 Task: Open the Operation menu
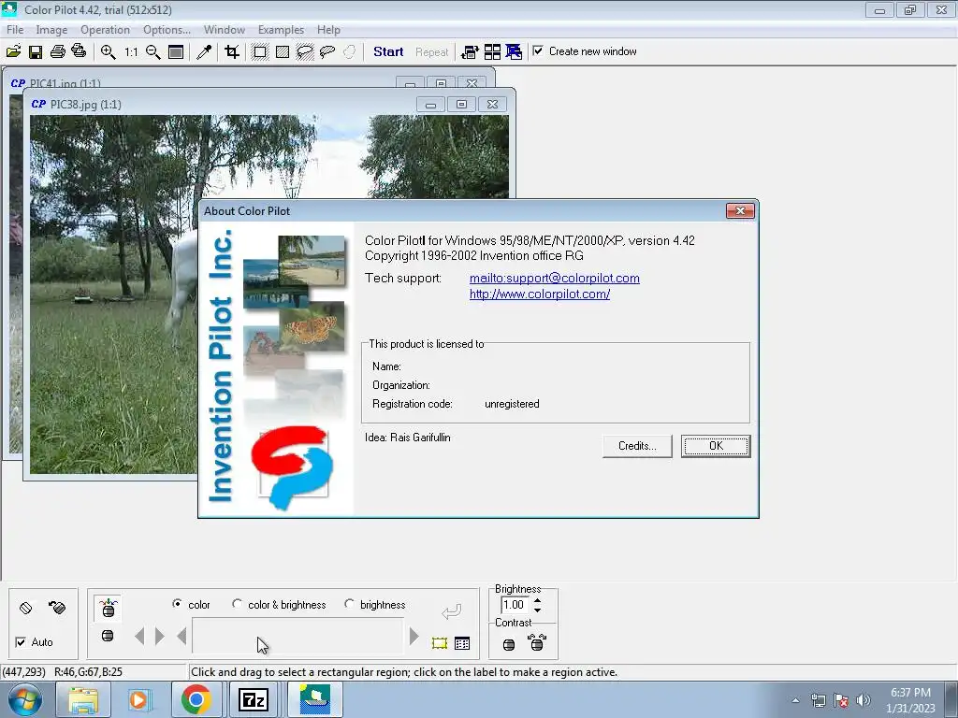[x=105, y=29]
